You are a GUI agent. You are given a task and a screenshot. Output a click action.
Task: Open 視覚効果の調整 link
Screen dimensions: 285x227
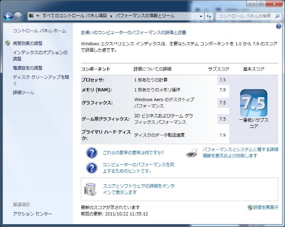28,43
